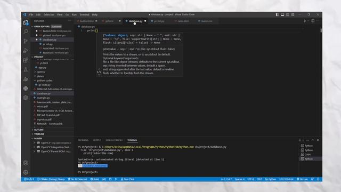Open the Testing flask view

coord(26,69)
